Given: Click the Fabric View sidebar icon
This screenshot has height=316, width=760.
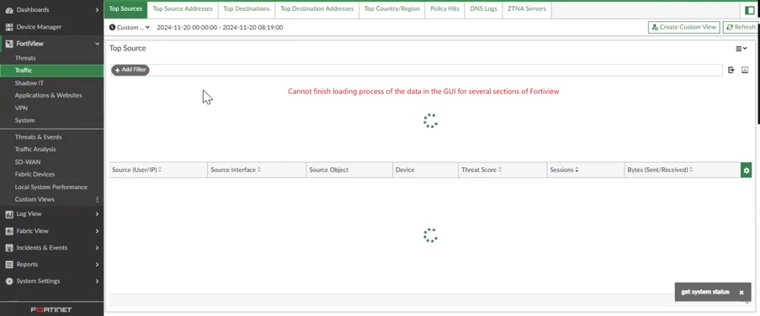Looking at the screenshot, I should (8, 231).
